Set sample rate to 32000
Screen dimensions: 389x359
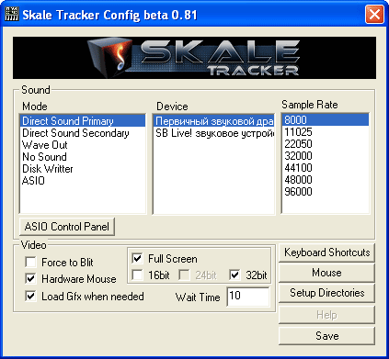pos(326,156)
